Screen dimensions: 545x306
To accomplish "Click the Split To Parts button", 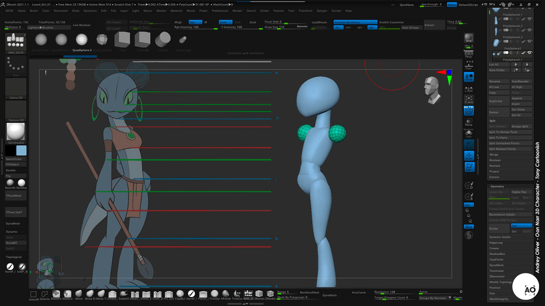I will pyautogui.click(x=510, y=138).
